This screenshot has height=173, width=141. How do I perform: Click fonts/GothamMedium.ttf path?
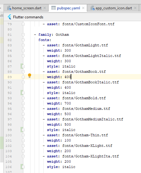[x=86, y=109]
